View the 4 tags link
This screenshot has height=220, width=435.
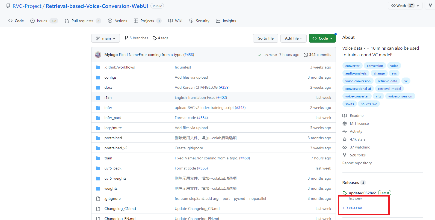(160, 38)
